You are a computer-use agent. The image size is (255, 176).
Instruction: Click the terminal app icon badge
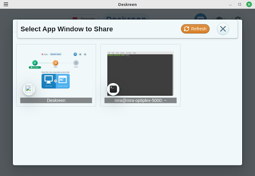(x=113, y=89)
